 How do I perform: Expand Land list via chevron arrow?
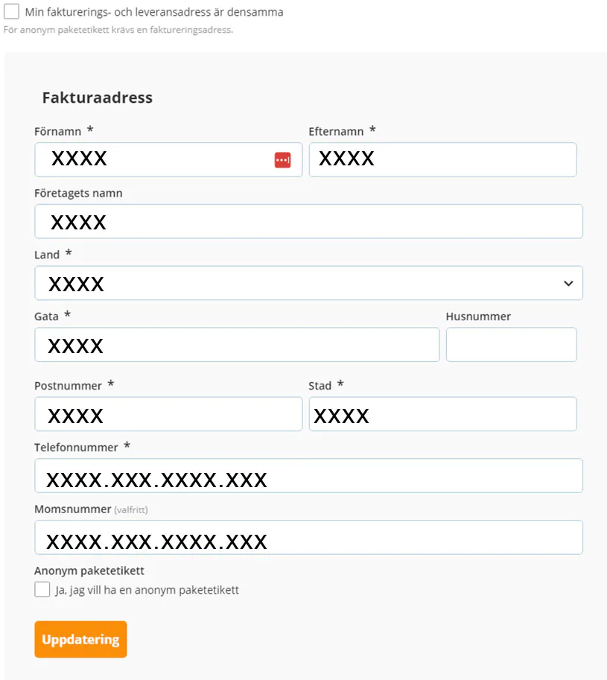568,284
